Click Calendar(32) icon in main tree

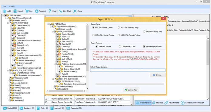15,36
